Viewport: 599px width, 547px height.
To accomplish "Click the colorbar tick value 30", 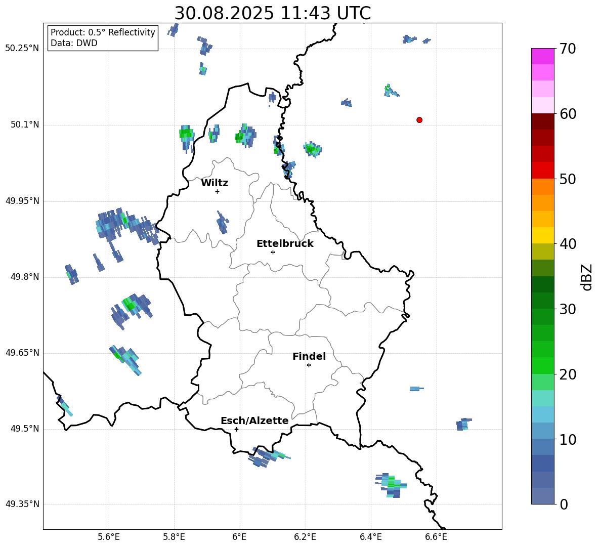I will (568, 309).
